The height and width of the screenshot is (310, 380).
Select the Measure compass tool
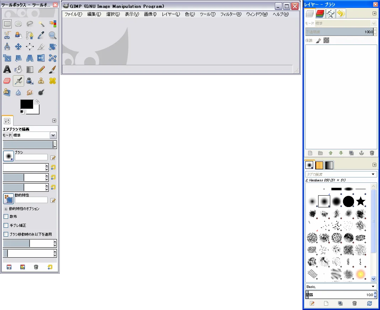point(7,47)
